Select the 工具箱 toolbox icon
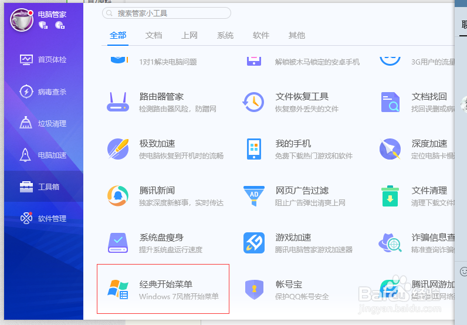 [x=26, y=187]
